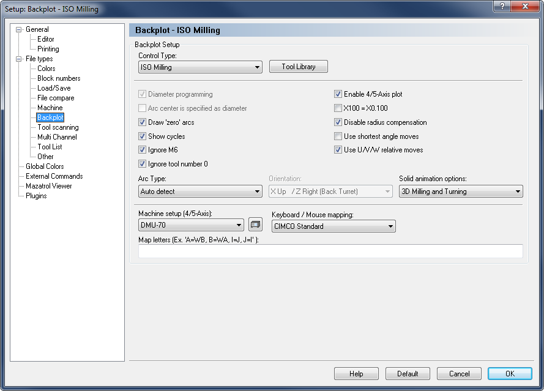Select Tool scanning in the settings tree
The width and height of the screenshot is (544, 391).
click(x=58, y=127)
